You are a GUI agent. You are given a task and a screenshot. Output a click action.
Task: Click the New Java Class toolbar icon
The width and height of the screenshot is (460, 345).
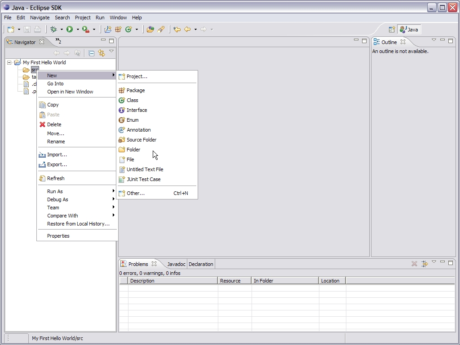point(128,29)
